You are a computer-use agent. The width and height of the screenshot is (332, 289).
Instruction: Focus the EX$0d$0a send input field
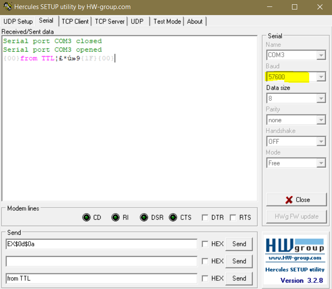[101, 244]
